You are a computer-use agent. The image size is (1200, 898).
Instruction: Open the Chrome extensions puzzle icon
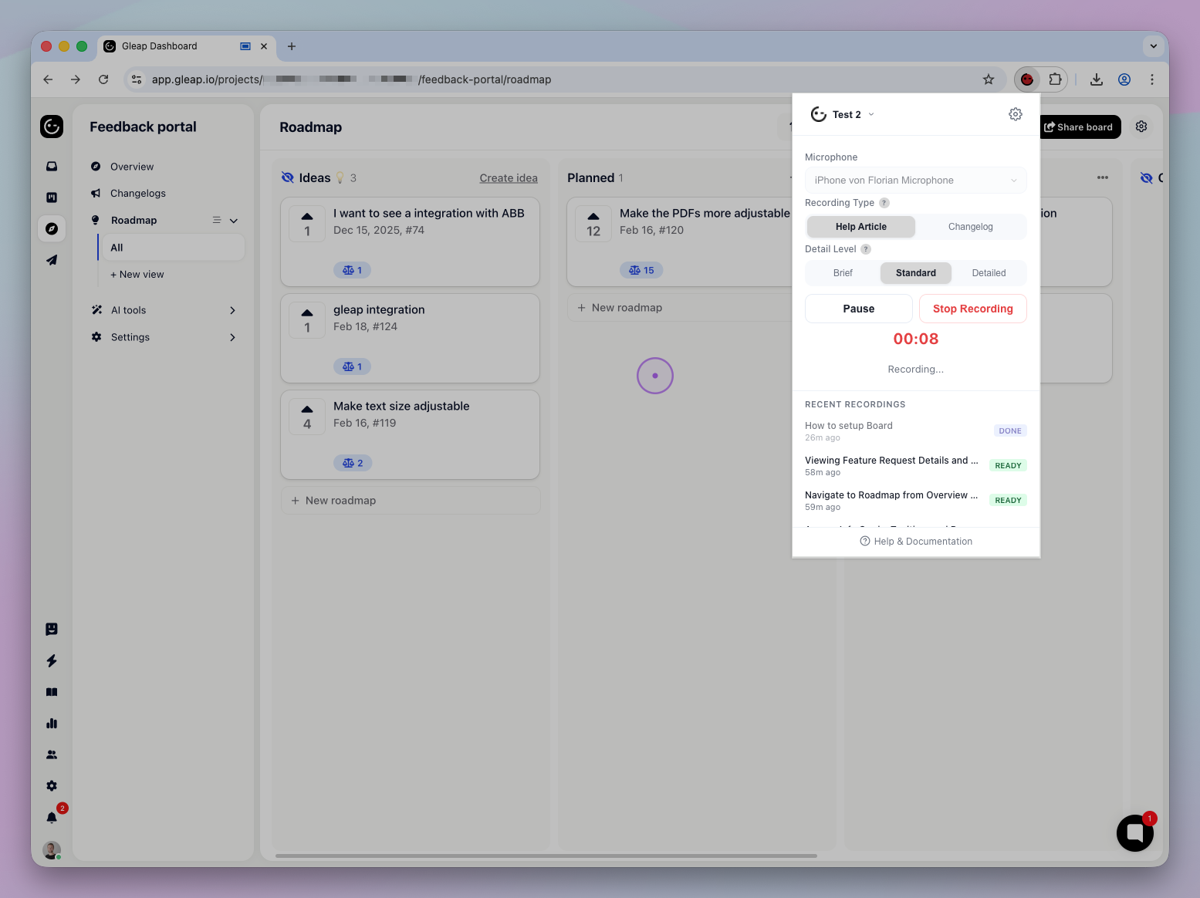[x=1055, y=79]
